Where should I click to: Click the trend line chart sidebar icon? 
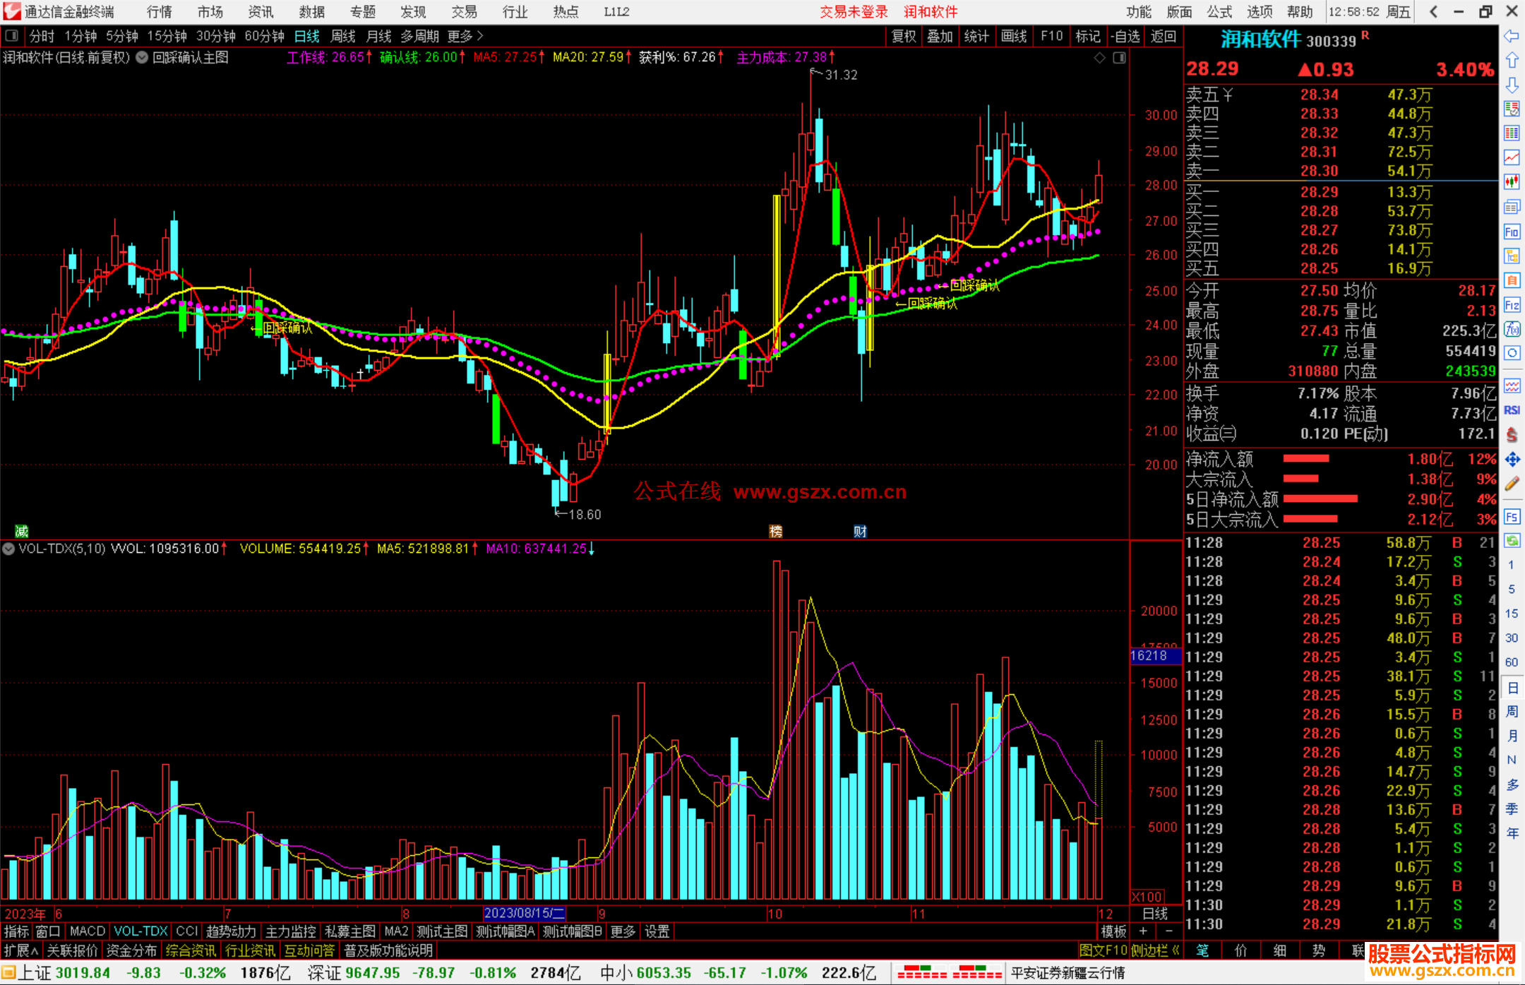point(1512,157)
